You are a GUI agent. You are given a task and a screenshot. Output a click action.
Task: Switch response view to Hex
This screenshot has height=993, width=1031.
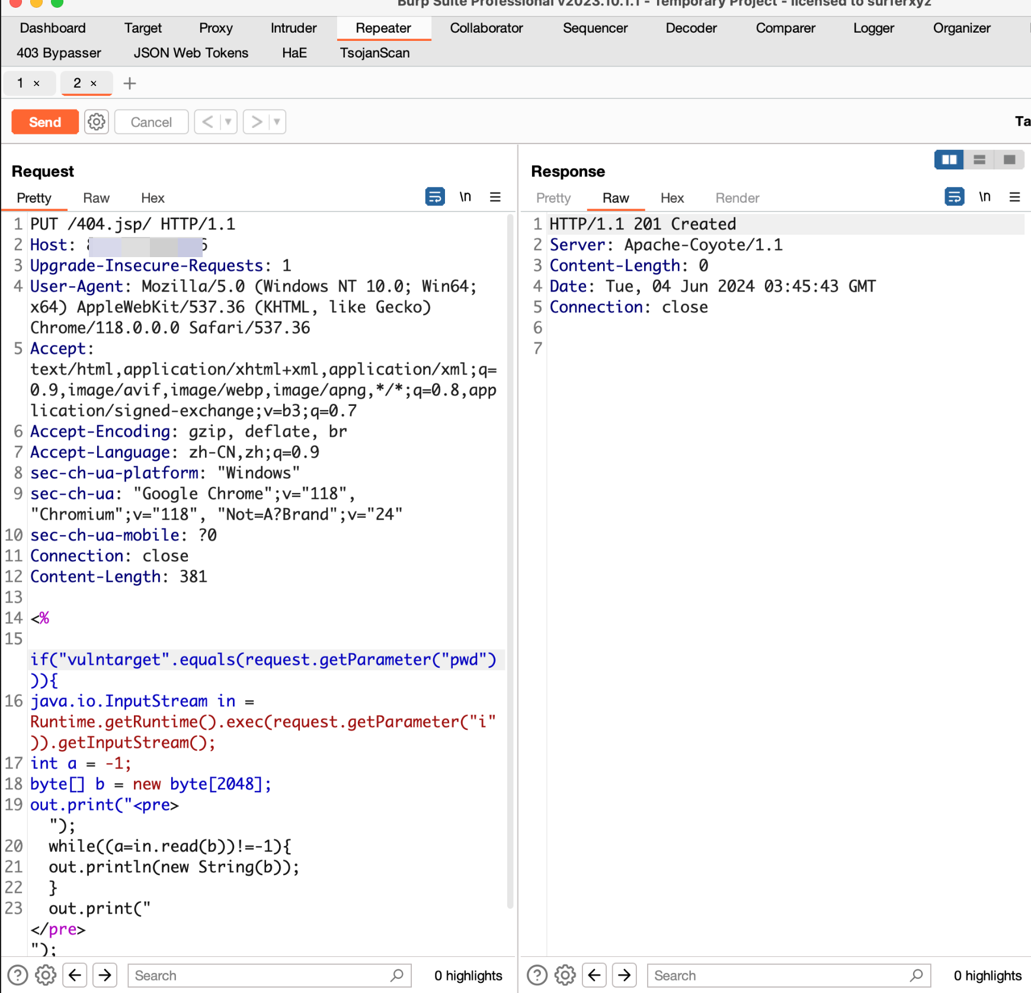(672, 198)
